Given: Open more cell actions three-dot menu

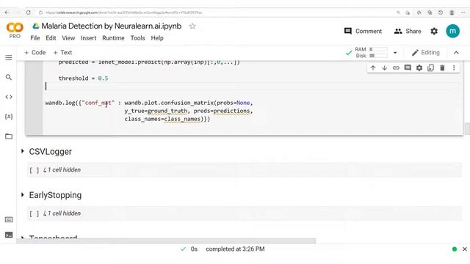Looking at the screenshot, I should click(454, 68).
